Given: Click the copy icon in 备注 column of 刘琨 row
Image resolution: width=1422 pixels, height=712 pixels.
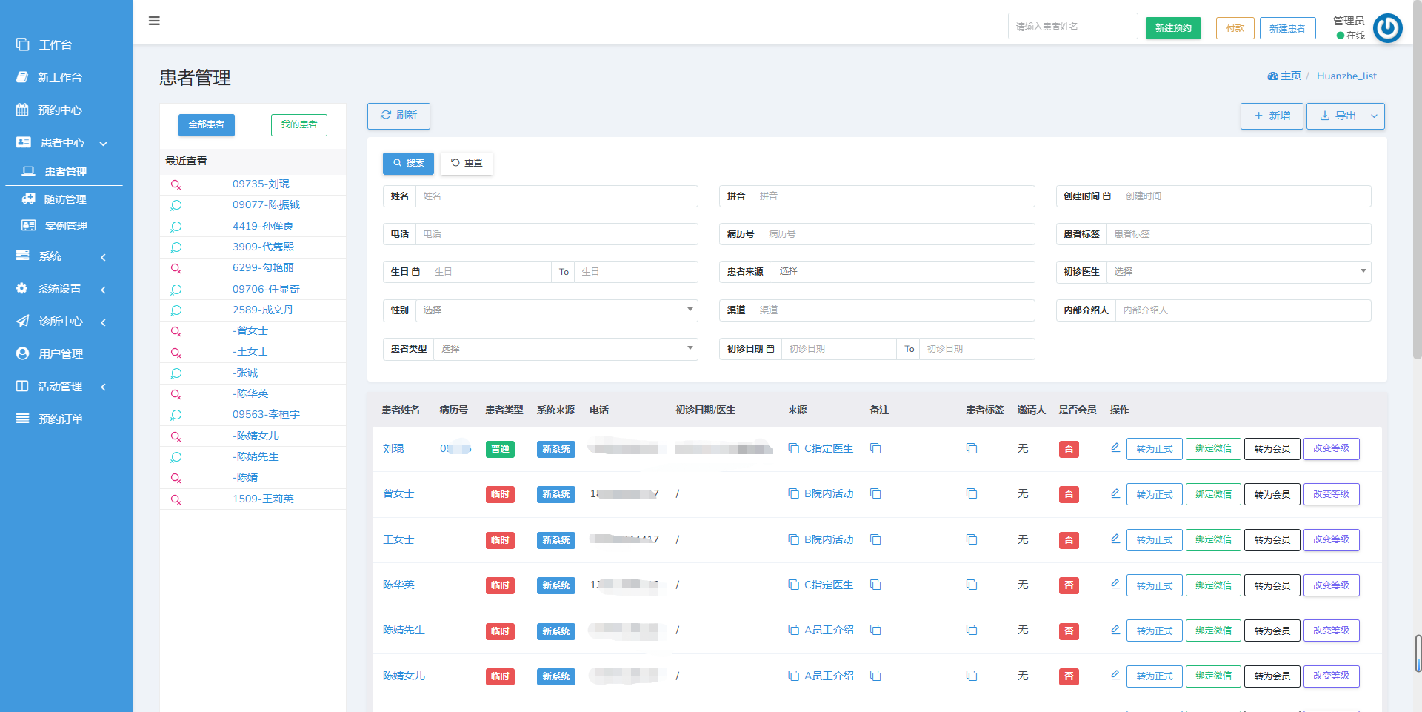Looking at the screenshot, I should click(x=875, y=449).
